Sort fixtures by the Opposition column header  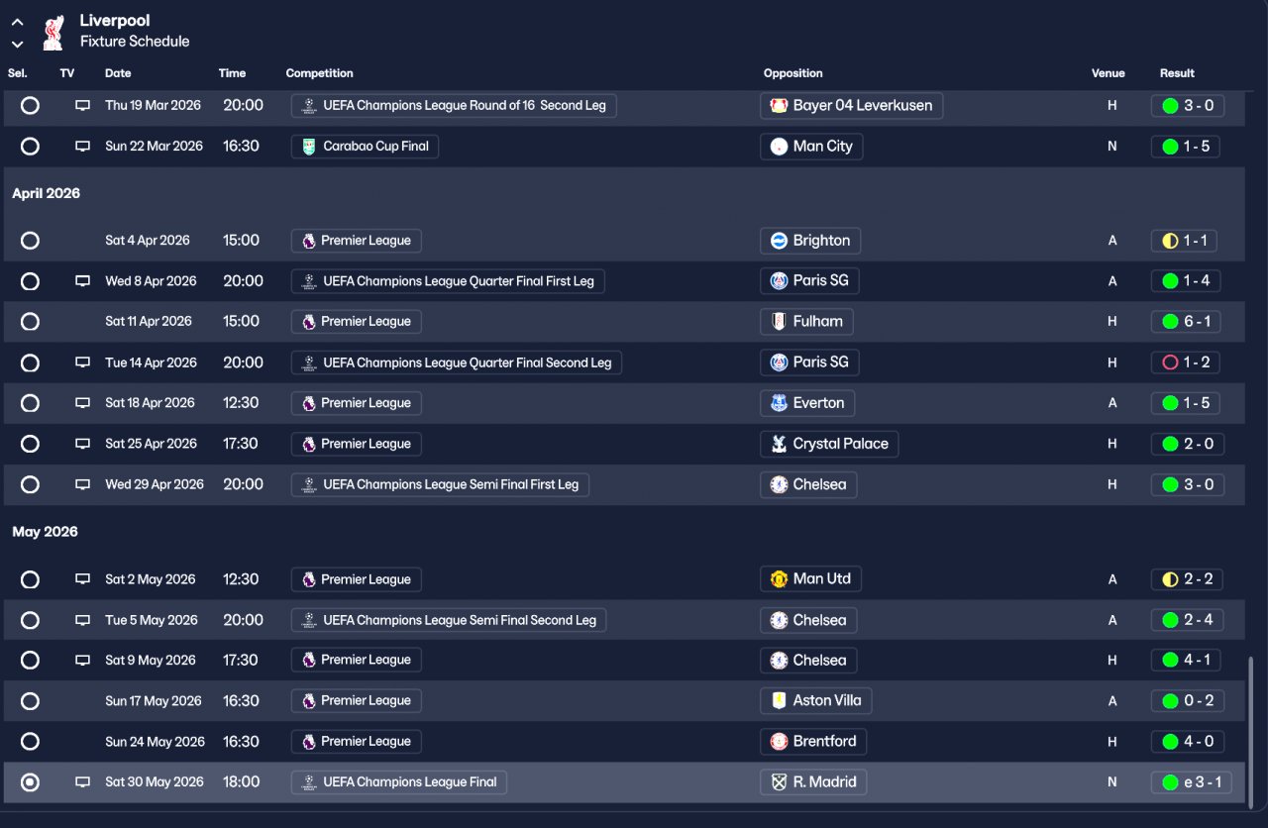[x=793, y=73]
